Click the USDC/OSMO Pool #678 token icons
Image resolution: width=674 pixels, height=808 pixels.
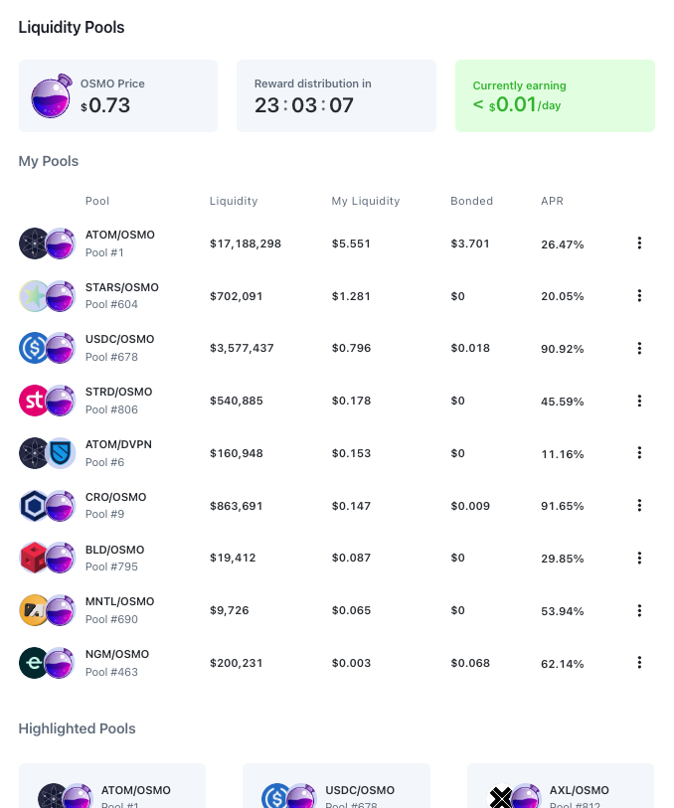click(48, 348)
